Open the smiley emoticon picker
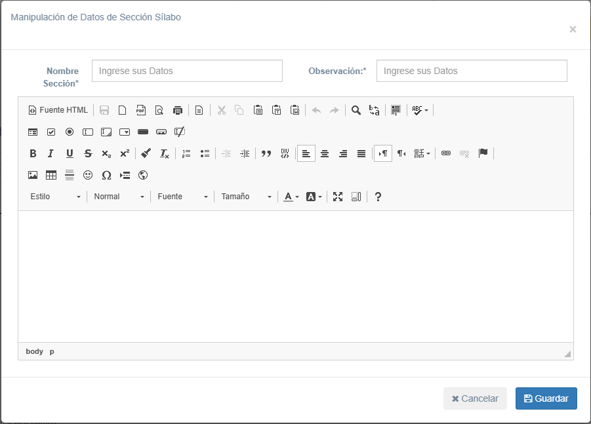The height and width of the screenshot is (424, 591). click(88, 175)
